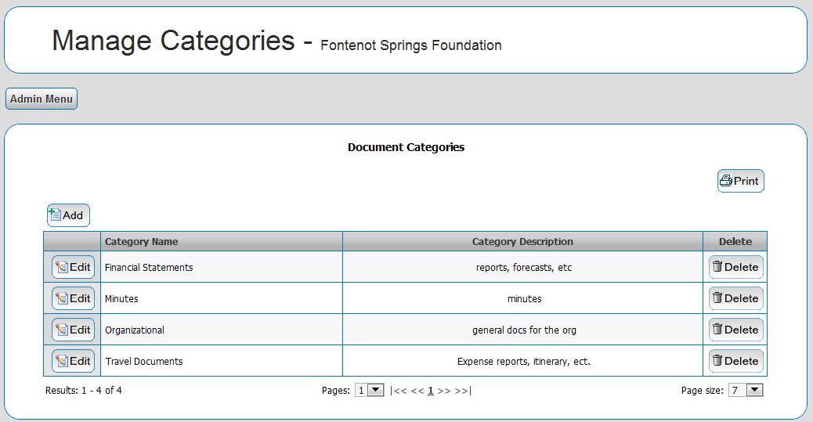Jump to the last page link
Viewport: 813px width, 422px height.
(463, 391)
